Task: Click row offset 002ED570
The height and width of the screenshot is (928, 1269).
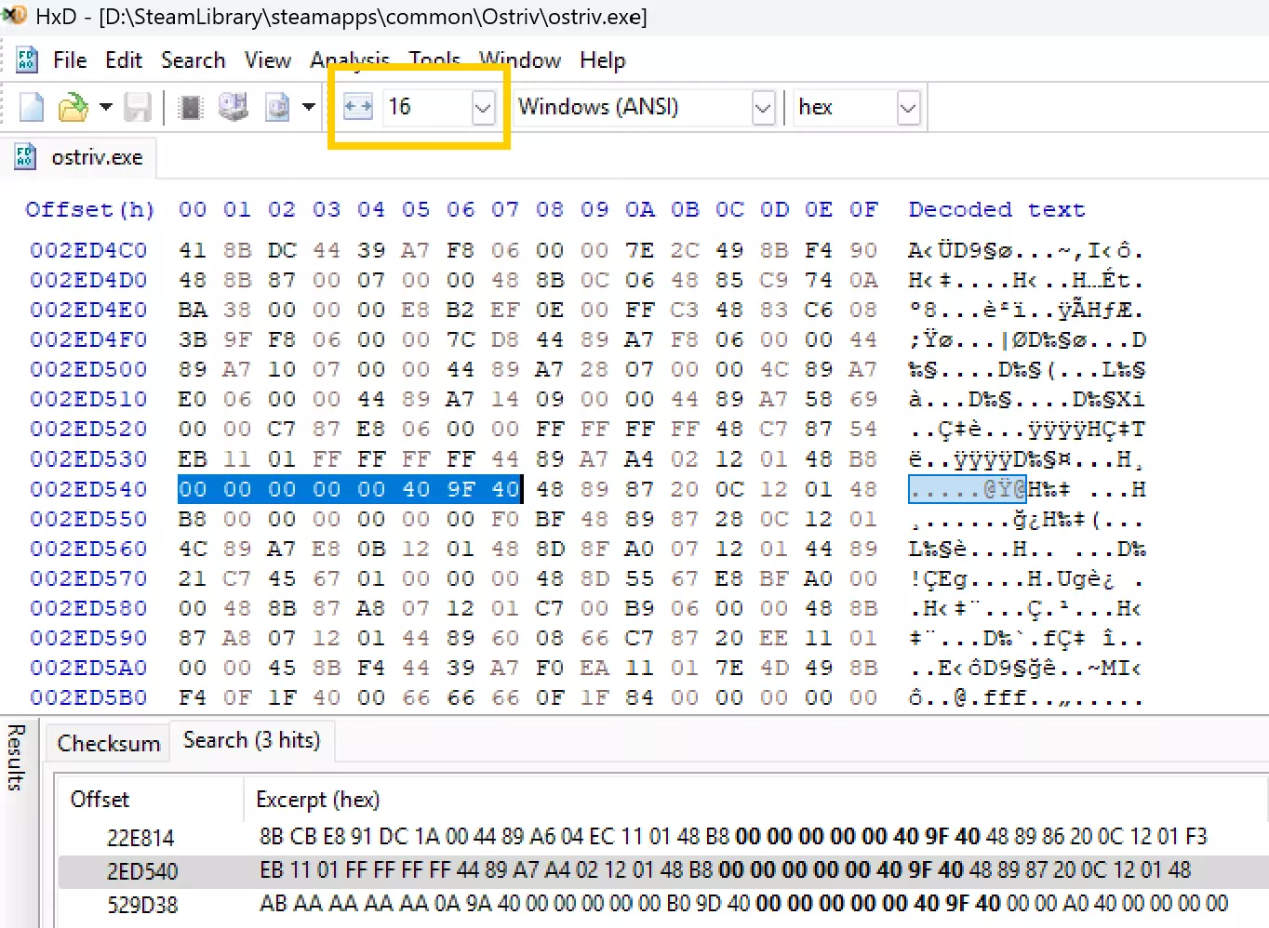Action: point(88,578)
